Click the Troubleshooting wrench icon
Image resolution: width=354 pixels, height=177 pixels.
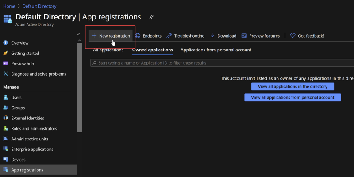point(169,36)
